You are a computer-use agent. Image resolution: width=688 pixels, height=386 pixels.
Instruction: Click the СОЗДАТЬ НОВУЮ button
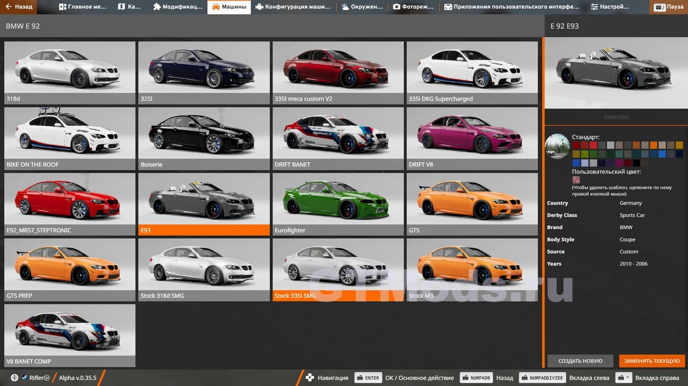[x=580, y=361]
